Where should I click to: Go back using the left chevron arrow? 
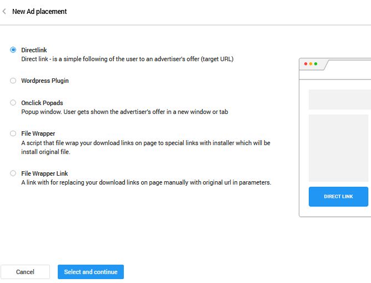coord(4,11)
